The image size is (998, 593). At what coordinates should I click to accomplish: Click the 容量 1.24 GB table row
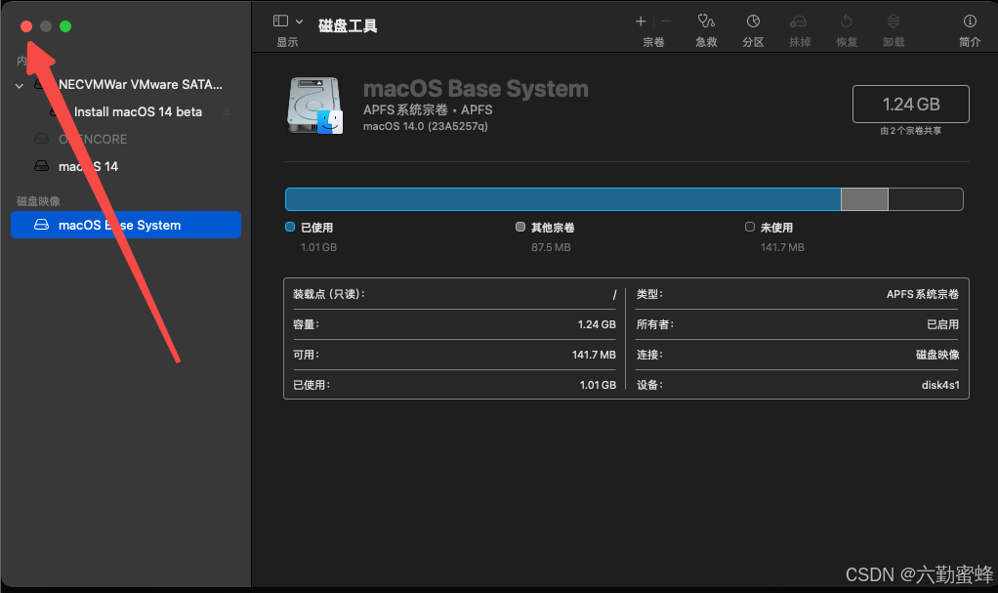(x=454, y=324)
